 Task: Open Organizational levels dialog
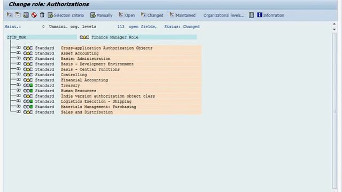[224, 15]
